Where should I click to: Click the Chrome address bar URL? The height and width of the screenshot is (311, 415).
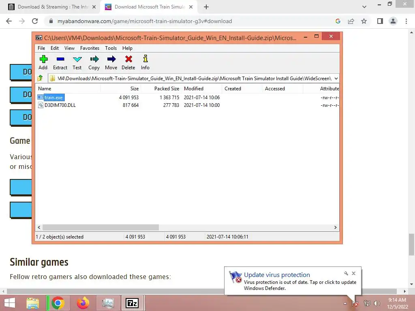pyautogui.click(x=145, y=21)
